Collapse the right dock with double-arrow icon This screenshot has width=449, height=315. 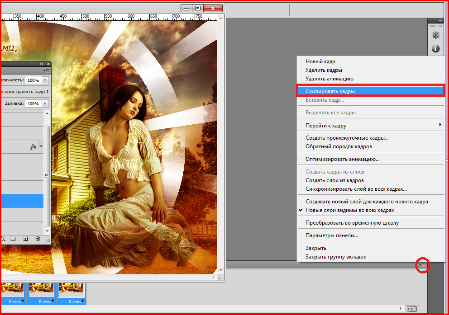pyautogui.click(x=440, y=21)
